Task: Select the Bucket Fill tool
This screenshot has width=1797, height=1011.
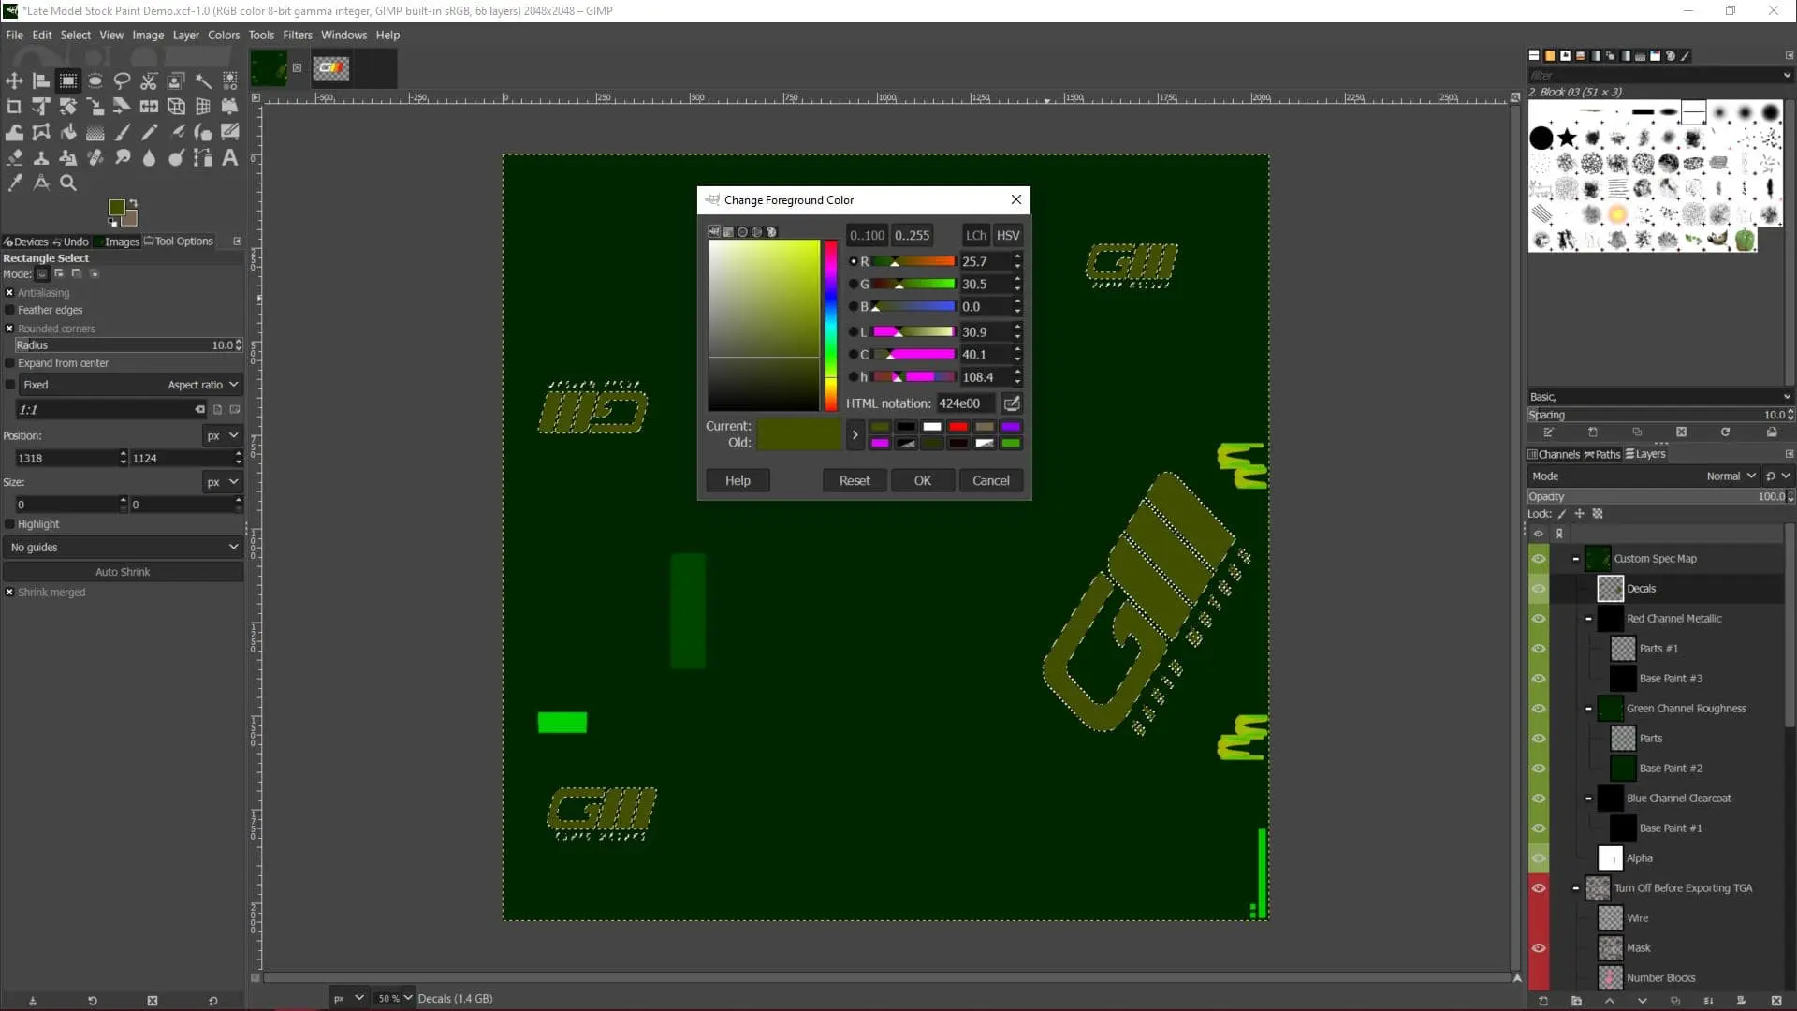Action: [68, 132]
